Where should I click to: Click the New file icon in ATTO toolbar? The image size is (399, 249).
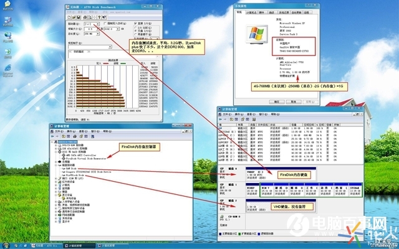[69, 17]
